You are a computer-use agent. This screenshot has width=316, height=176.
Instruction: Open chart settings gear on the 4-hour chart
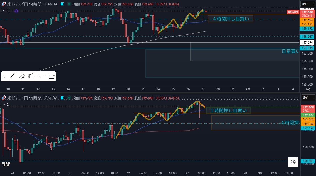(x=308, y=89)
